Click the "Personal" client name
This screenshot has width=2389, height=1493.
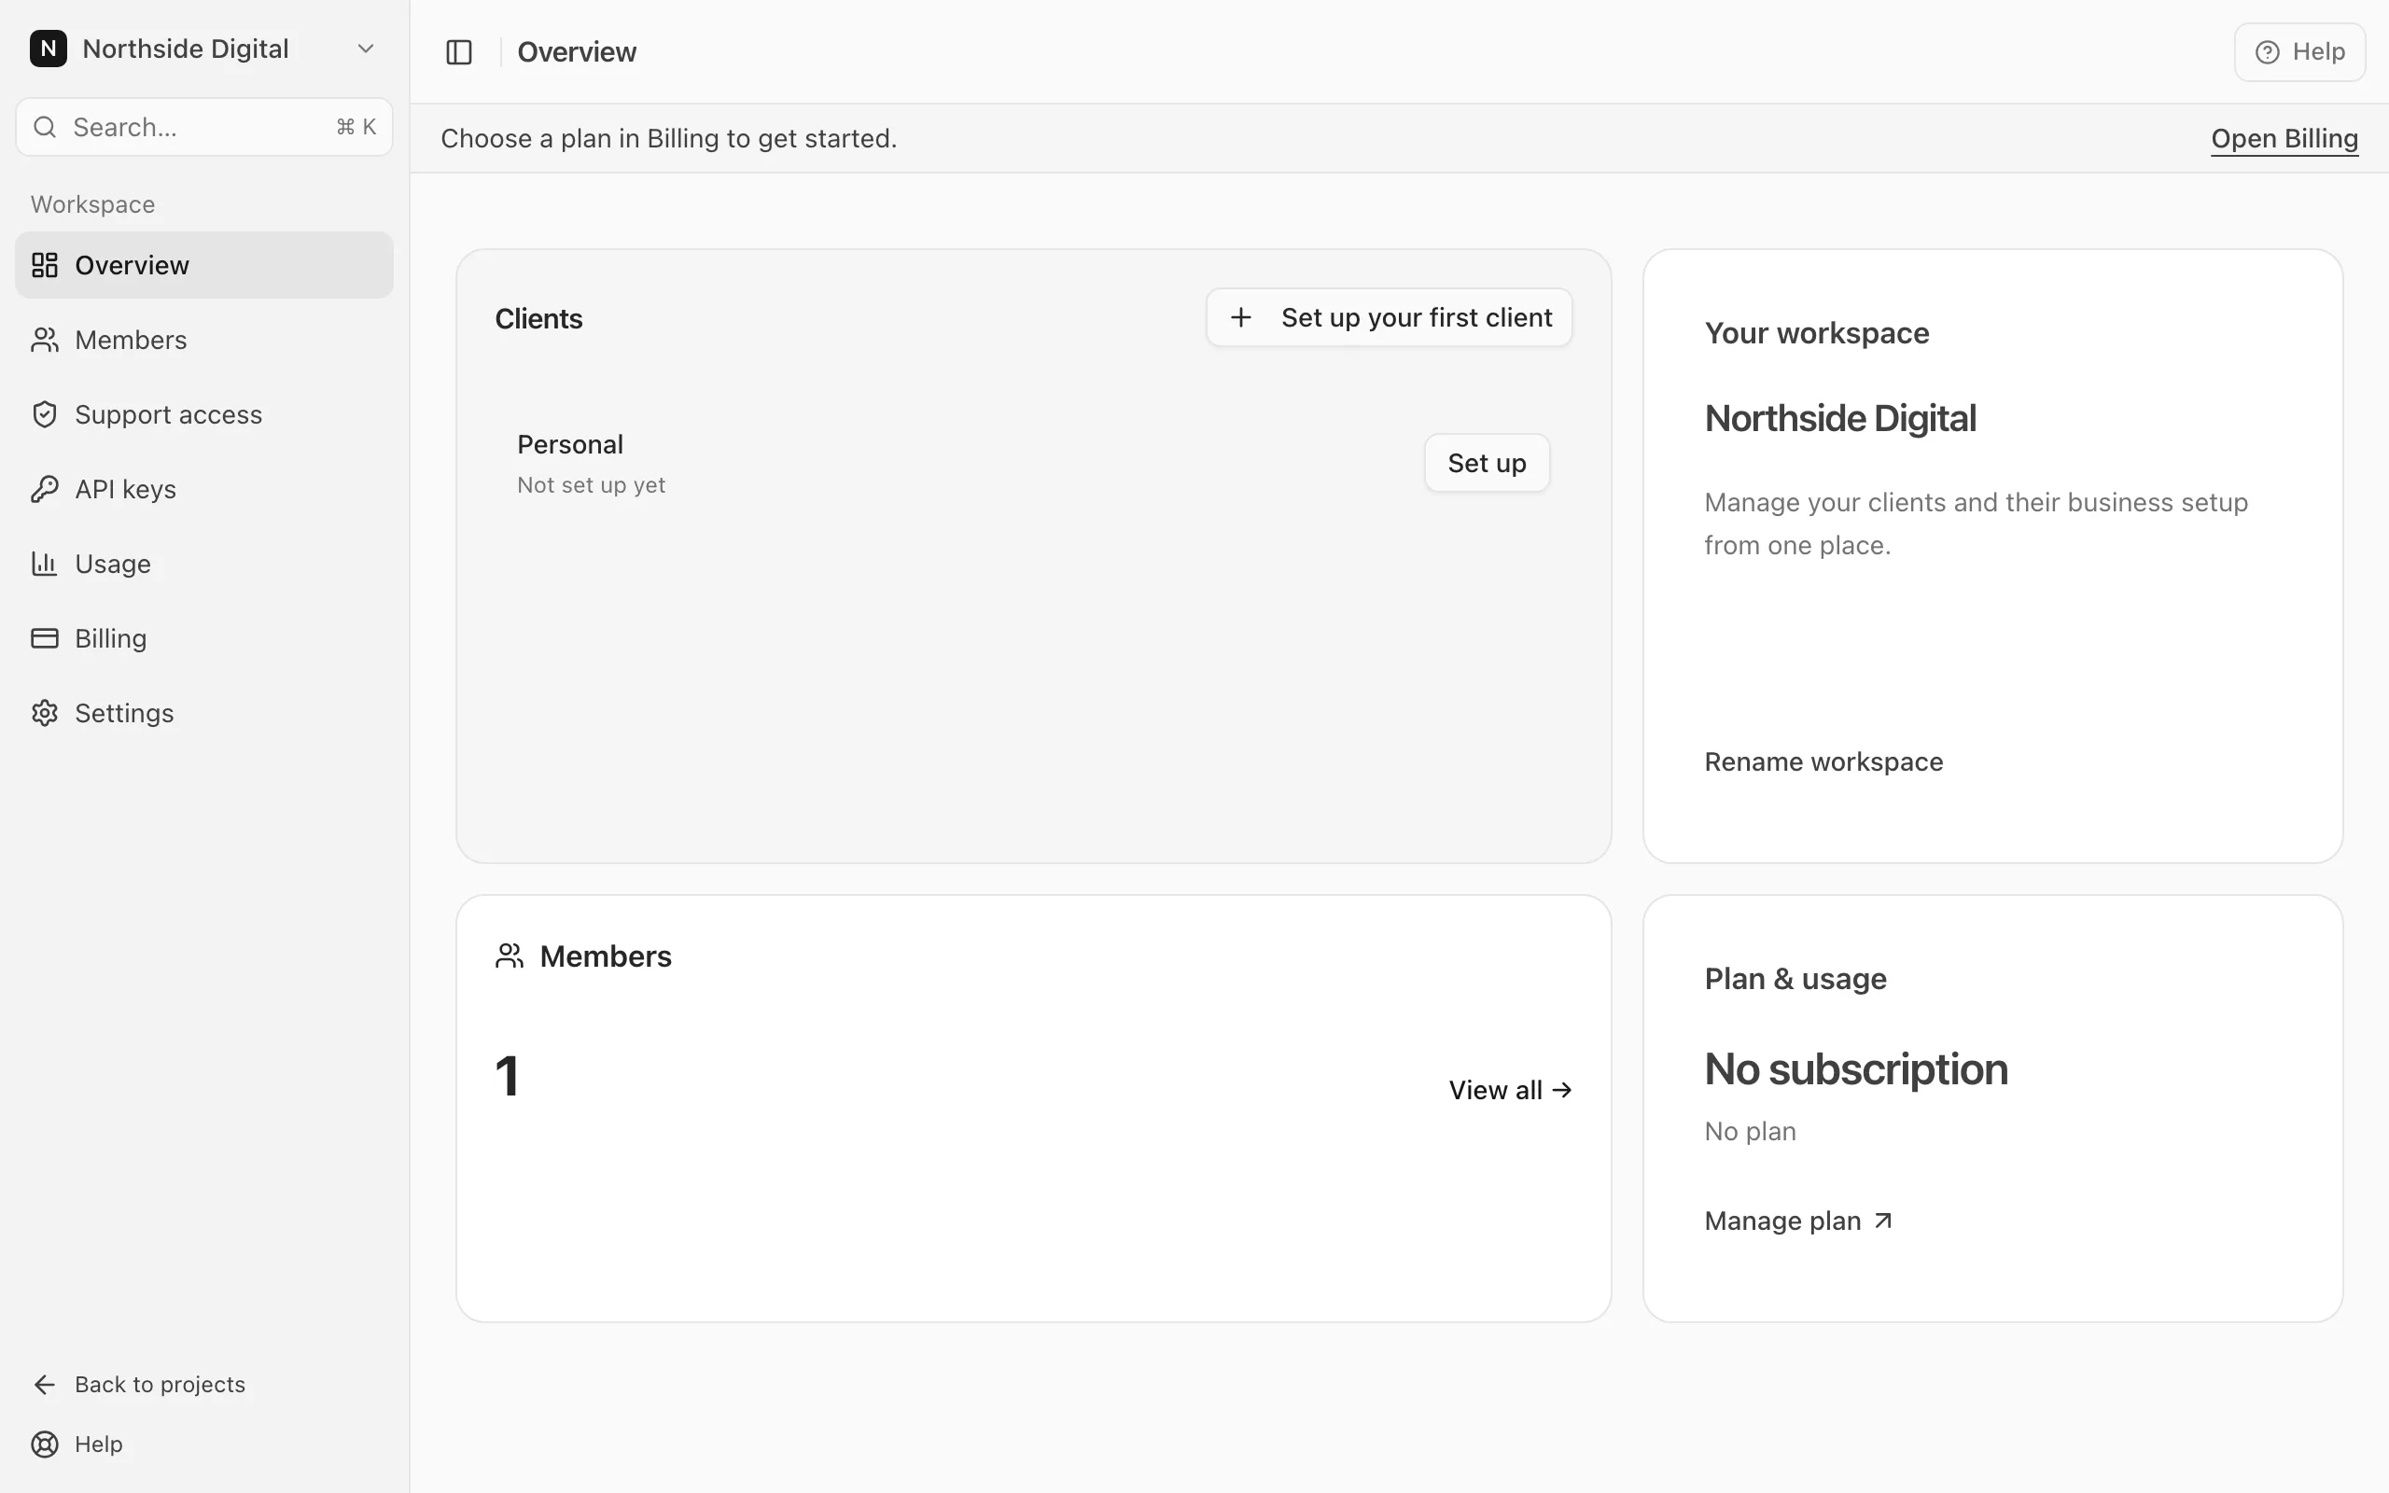point(569,444)
